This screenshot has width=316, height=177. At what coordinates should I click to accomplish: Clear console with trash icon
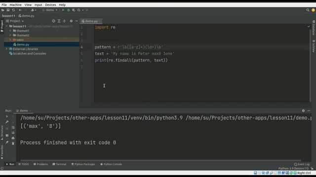(x=13, y=143)
